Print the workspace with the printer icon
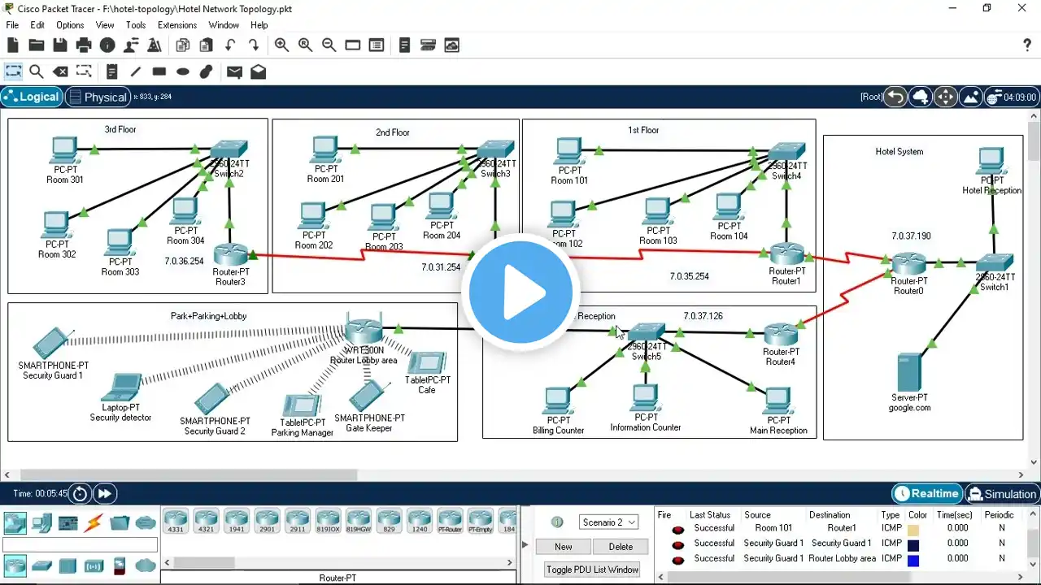Image resolution: width=1041 pixels, height=585 pixels. 84,45
